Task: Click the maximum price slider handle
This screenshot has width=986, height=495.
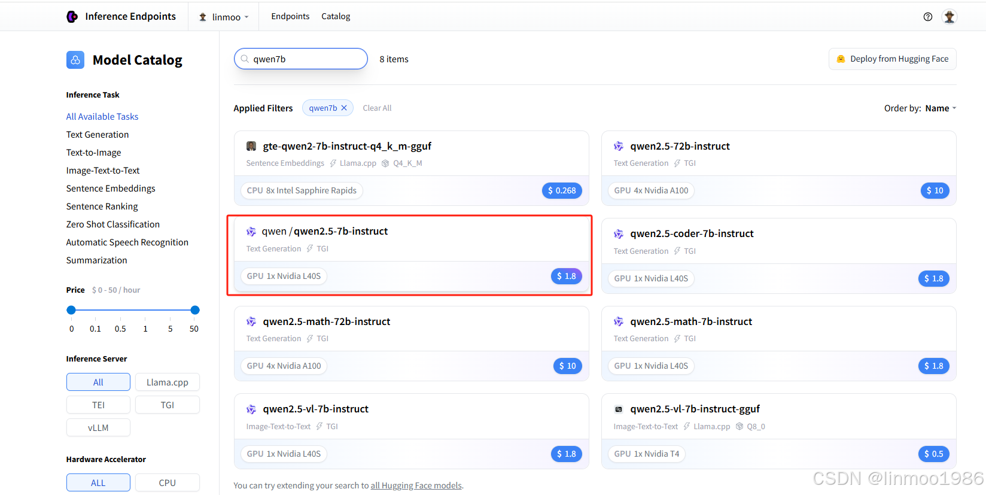Action: (x=195, y=310)
